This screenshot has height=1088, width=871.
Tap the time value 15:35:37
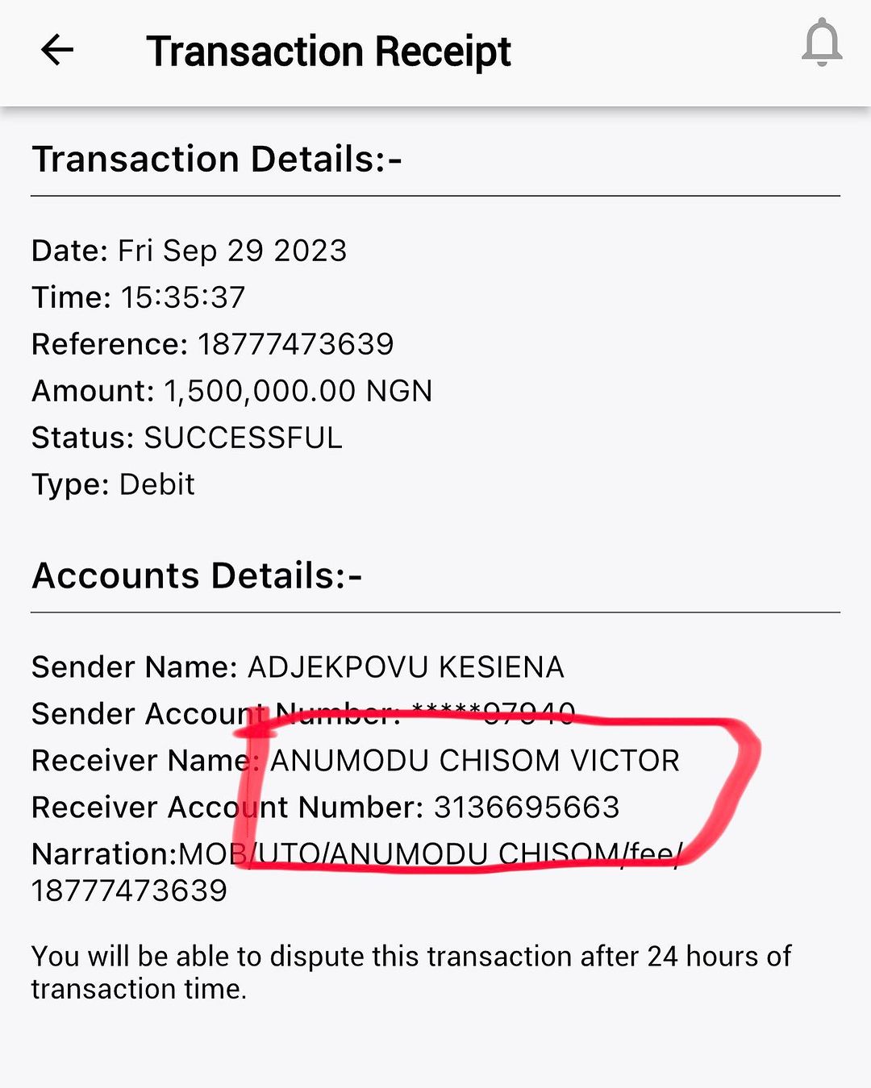tap(183, 297)
